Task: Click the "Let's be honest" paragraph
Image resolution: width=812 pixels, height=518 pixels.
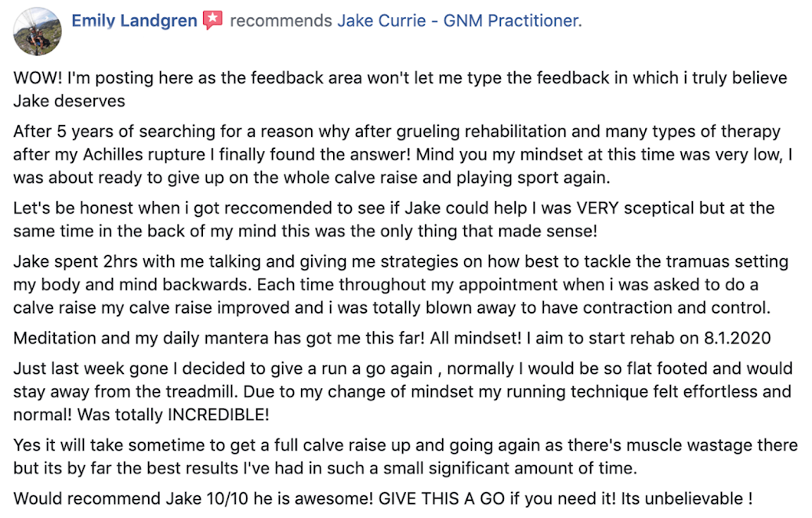Action: tap(394, 219)
